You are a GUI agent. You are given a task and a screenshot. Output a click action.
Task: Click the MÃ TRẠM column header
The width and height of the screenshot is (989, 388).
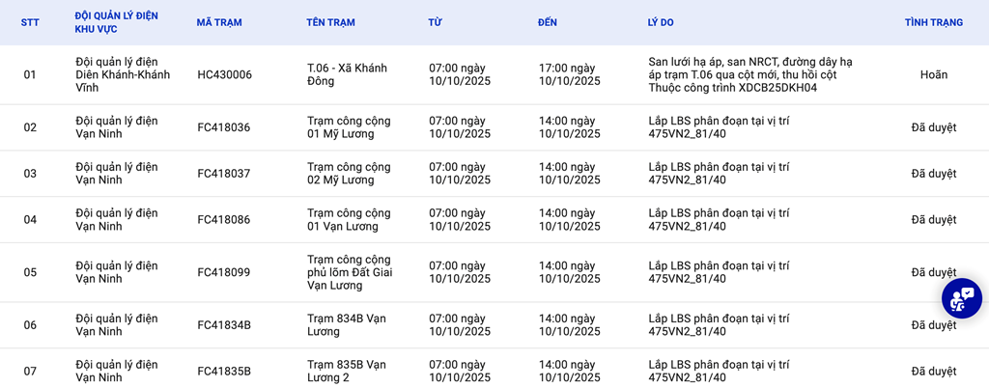tap(219, 22)
